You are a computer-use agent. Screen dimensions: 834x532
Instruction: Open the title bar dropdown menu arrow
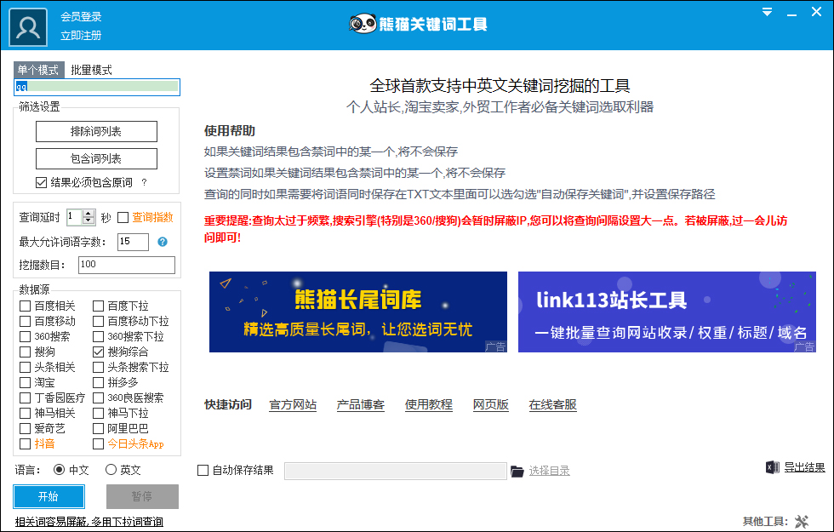767,12
